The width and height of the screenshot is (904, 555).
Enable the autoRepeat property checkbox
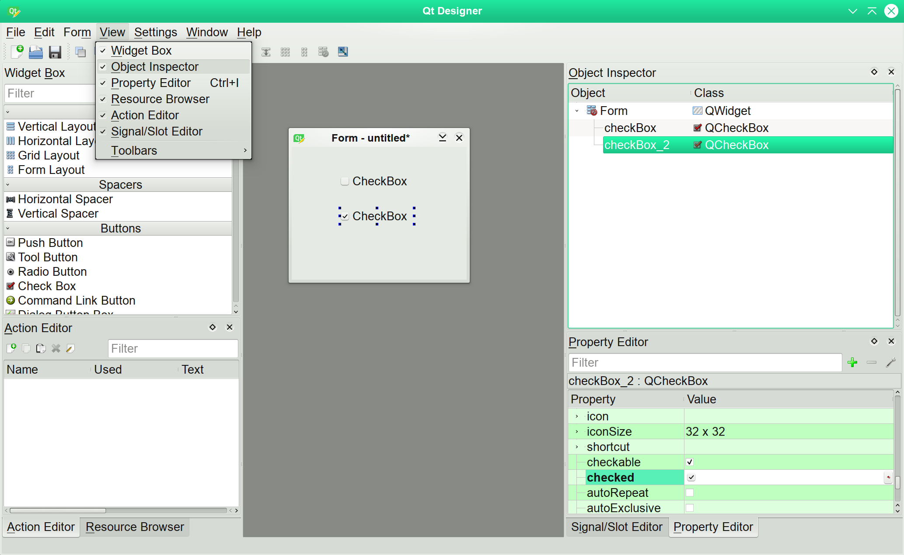690,493
